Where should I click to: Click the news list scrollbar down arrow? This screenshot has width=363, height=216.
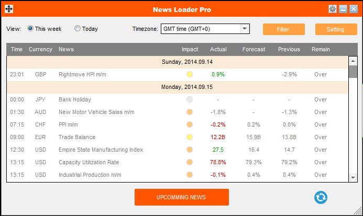pyautogui.click(x=353, y=178)
